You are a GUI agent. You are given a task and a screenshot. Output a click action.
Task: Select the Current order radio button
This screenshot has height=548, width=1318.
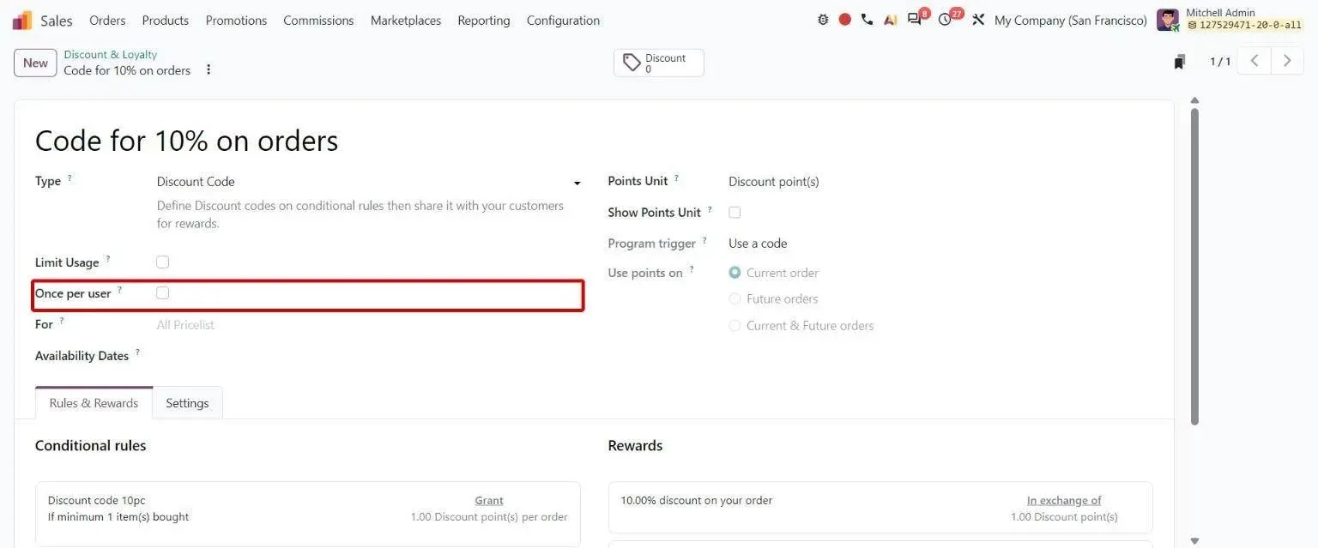(735, 273)
